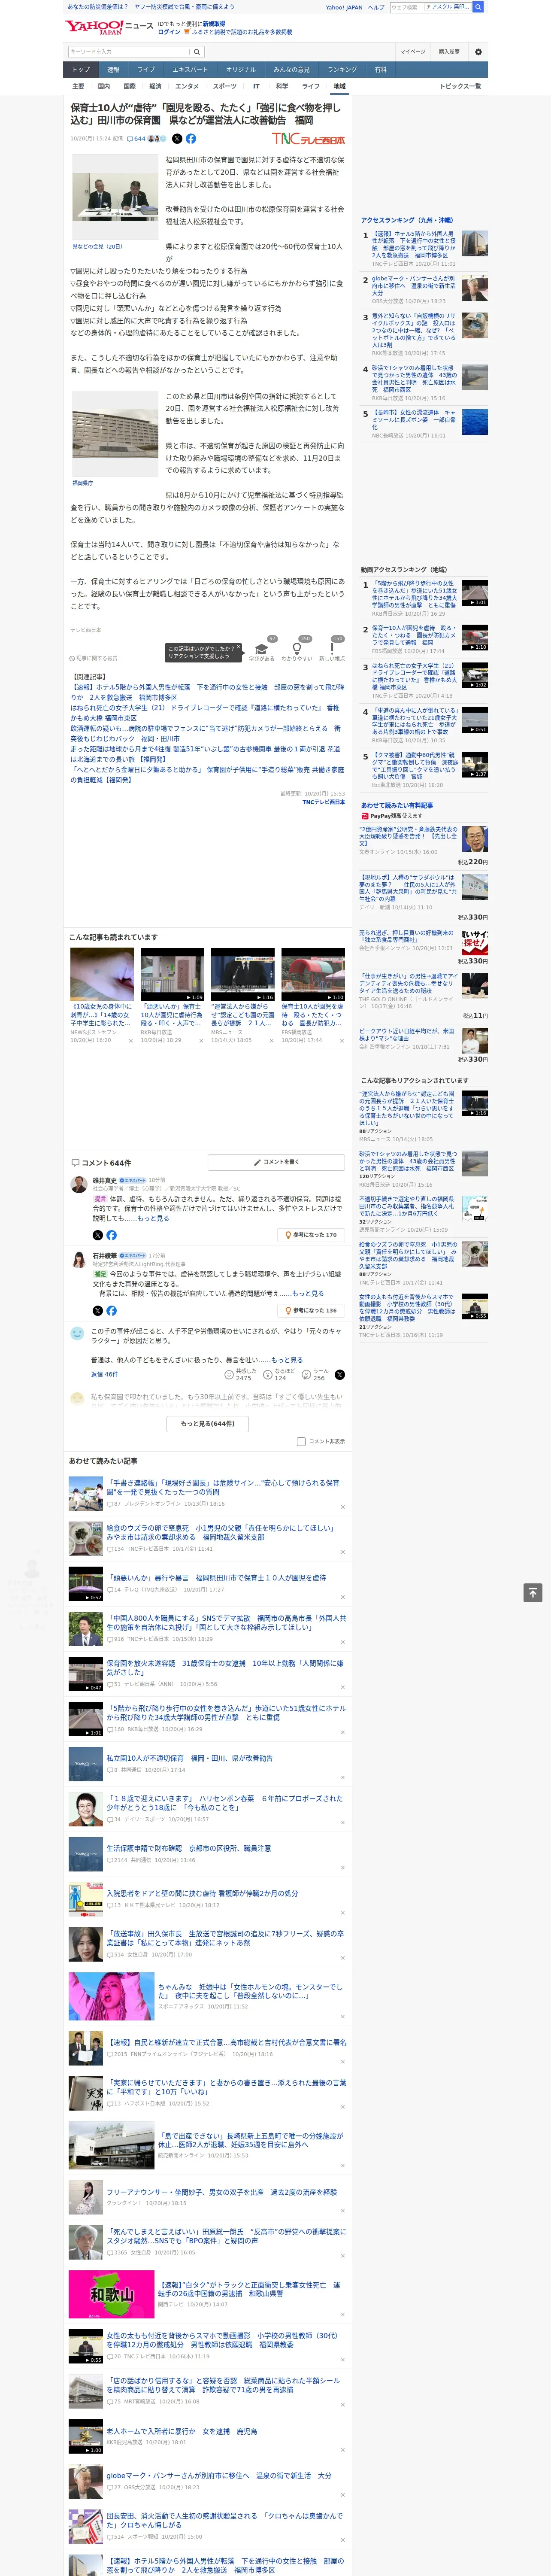The width and height of the screenshot is (551, 2576).
Task: Open the エキスパート tab
Action: [x=190, y=70]
